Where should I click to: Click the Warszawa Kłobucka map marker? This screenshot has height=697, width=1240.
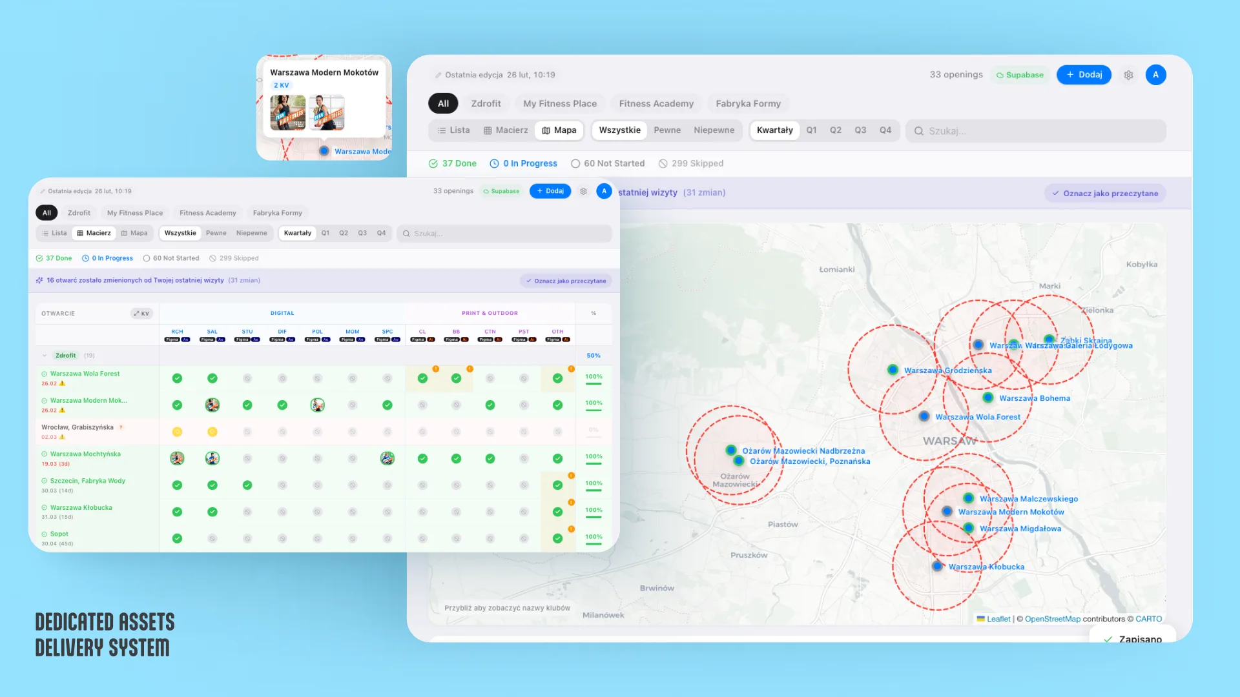click(937, 566)
